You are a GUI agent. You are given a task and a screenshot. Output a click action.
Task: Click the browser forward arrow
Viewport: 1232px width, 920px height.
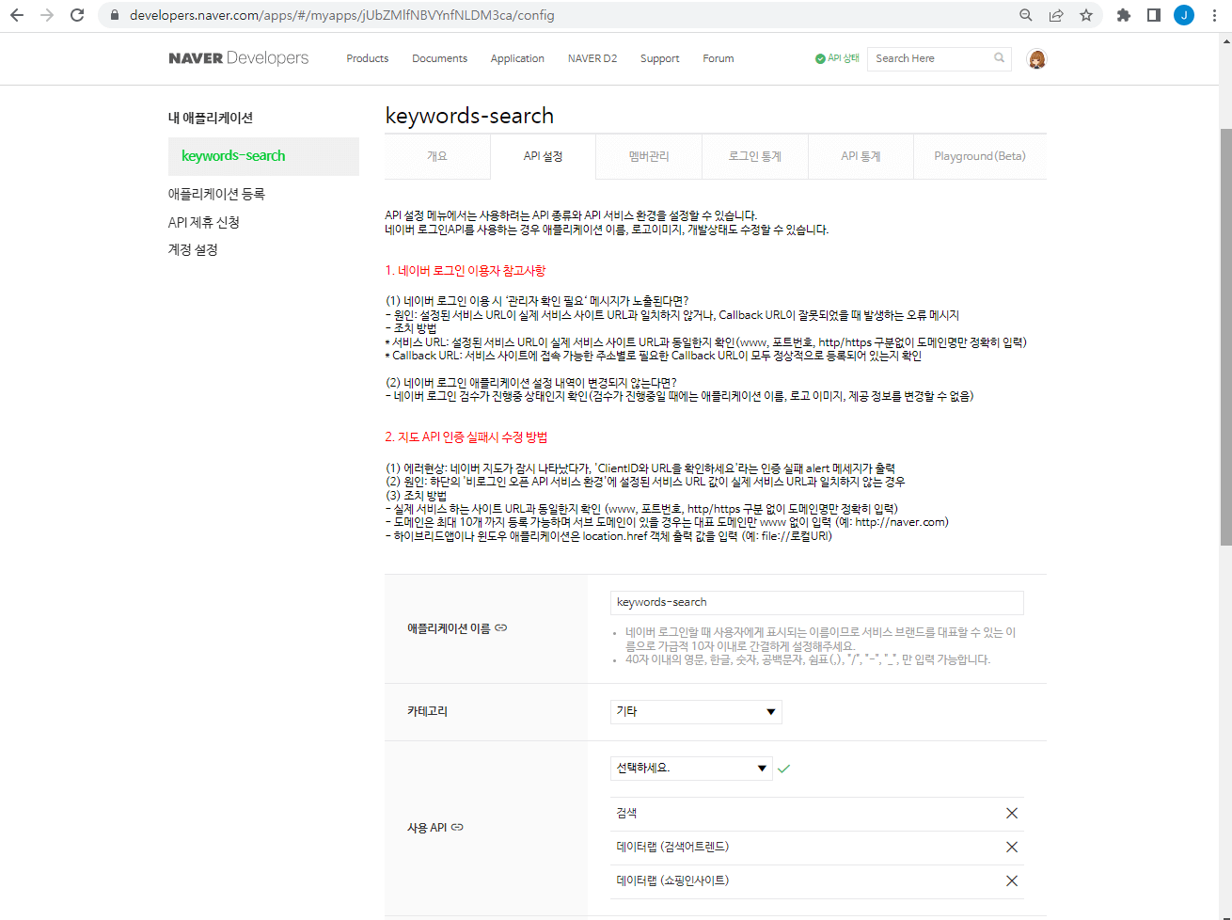pos(47,15)
